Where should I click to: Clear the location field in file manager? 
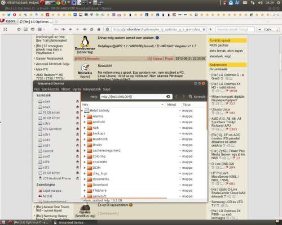tap(168, 97)
